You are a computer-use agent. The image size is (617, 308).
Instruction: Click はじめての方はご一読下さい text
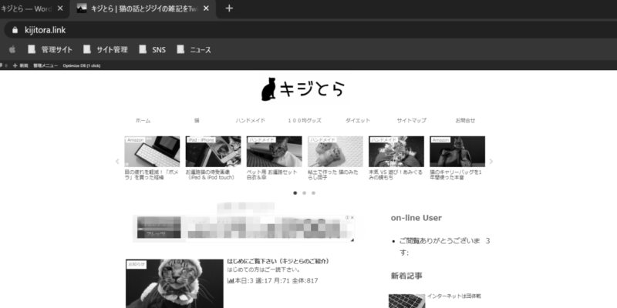coord(264,270)
